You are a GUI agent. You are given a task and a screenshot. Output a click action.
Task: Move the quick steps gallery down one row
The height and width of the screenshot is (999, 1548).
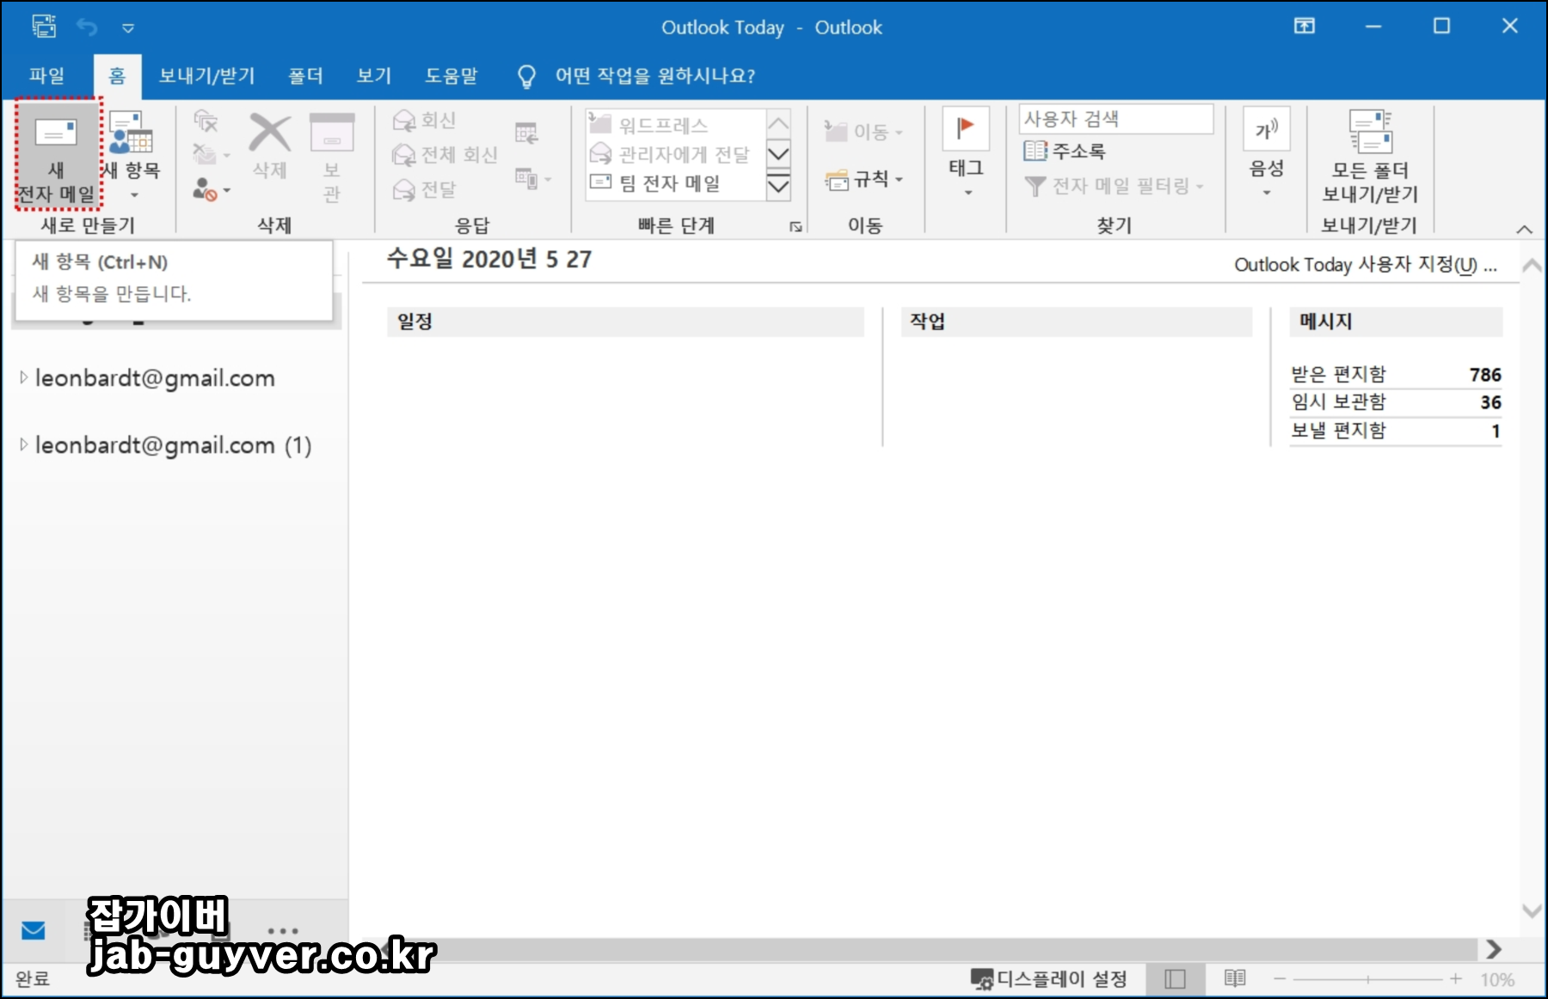778,155
